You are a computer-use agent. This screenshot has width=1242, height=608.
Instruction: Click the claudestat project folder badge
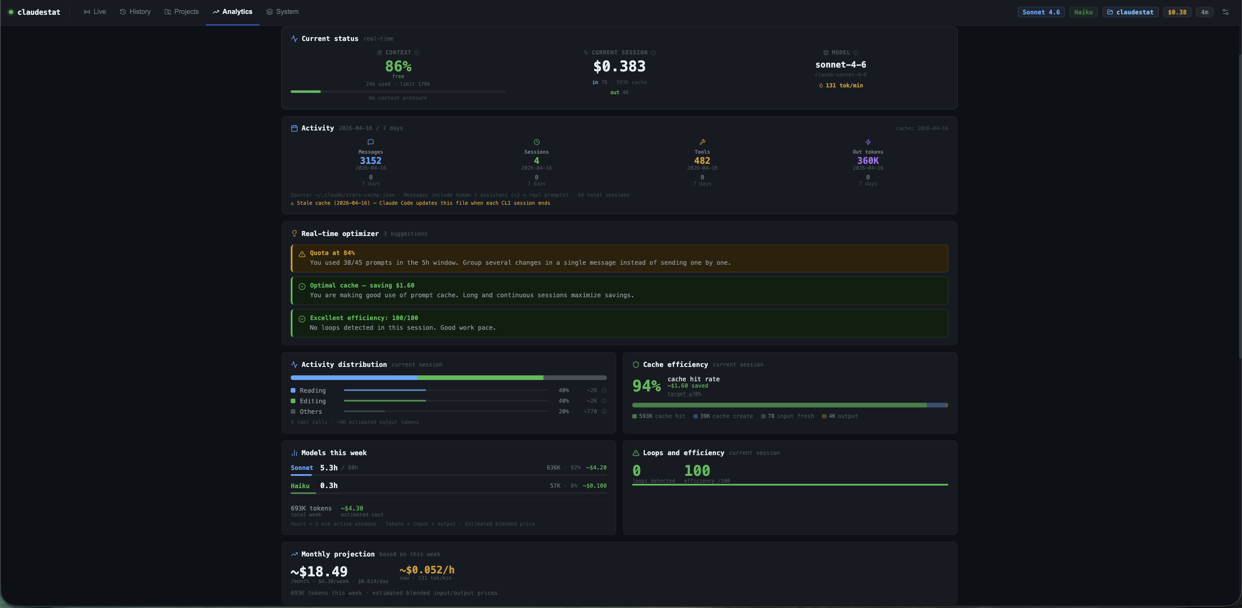pos(1130,12)
